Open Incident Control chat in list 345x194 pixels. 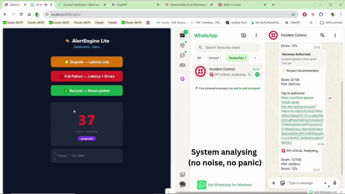(x=227, y=72)
